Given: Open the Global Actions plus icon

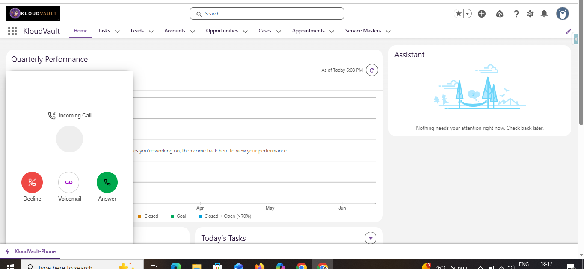Looking at the screenshot, I should (x=482, y=14).
